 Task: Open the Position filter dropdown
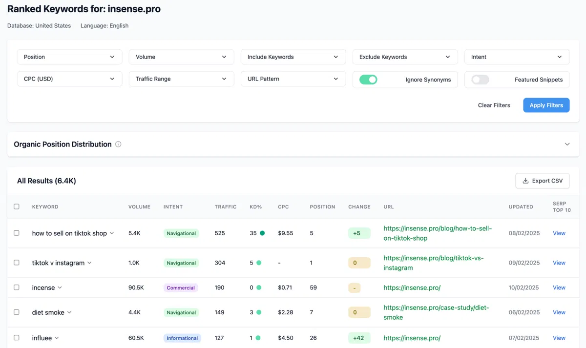[69, 57]
